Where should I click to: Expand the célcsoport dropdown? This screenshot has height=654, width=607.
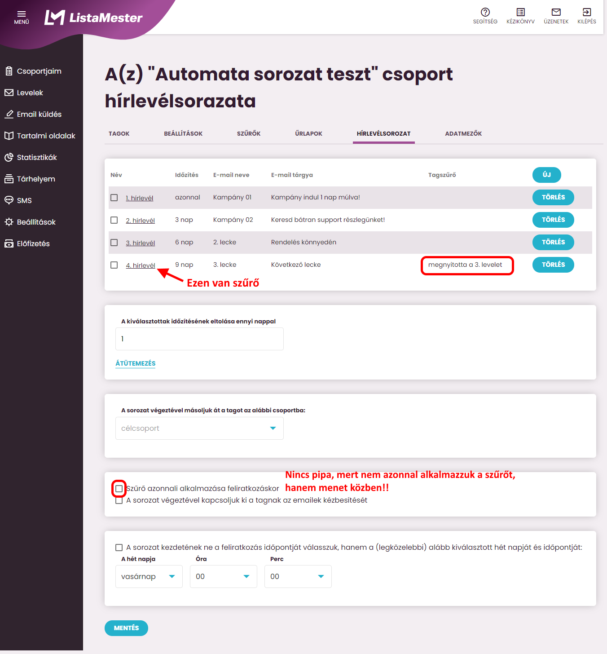pos(199,429)
